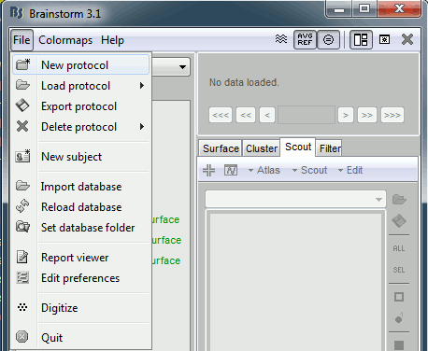Open the protocol dropdown behind the menu
Image resolution: width=428 pixels, height=351 pixels.
[183, 67]
